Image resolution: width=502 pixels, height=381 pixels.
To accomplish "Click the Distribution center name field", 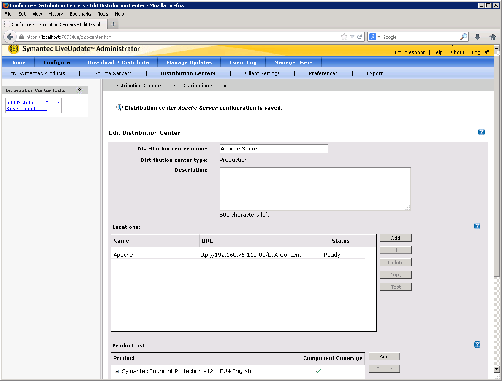I will pyautogui.click(x=274, y=148).
